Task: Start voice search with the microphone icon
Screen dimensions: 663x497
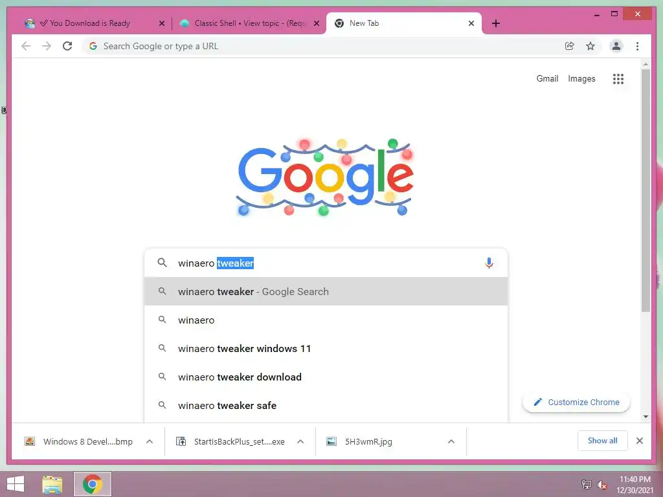Action: click(489, 263)
